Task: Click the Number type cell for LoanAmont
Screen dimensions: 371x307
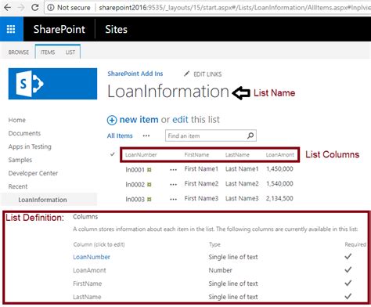Action: [x=220, y=270]
